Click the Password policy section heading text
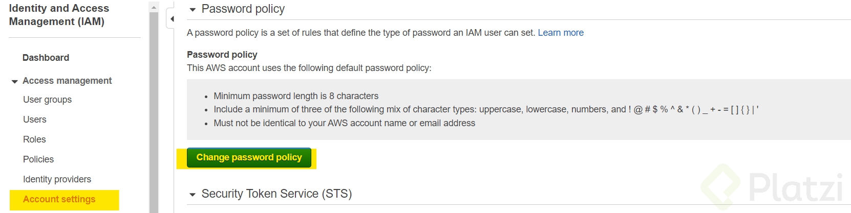 243,9
